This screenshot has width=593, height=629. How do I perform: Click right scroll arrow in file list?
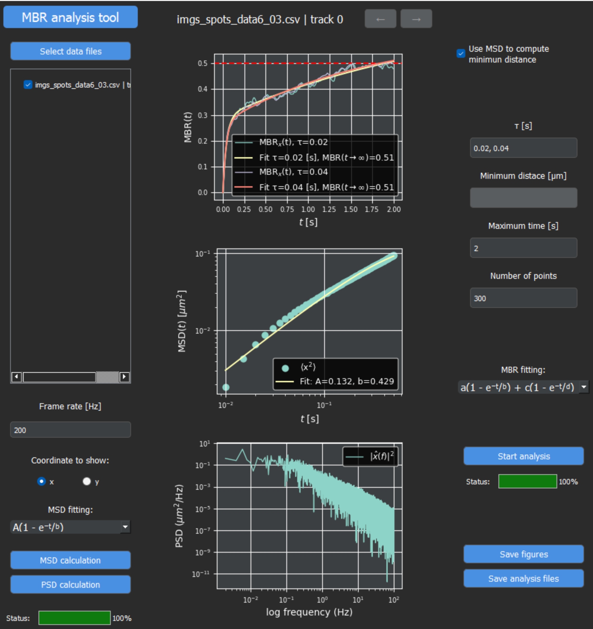124,377
